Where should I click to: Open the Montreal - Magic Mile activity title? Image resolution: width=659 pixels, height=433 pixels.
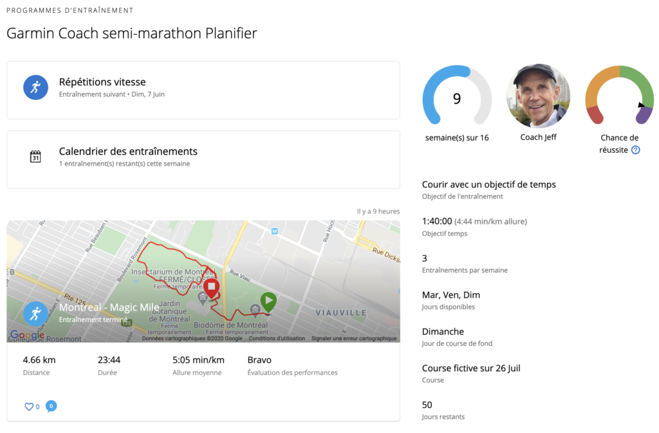(x=109, y=307)
